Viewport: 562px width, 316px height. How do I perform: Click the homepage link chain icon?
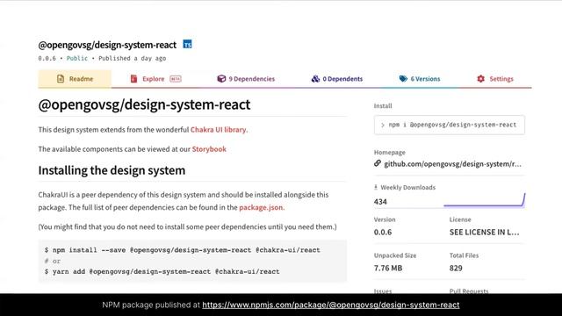tap(378, 163)
